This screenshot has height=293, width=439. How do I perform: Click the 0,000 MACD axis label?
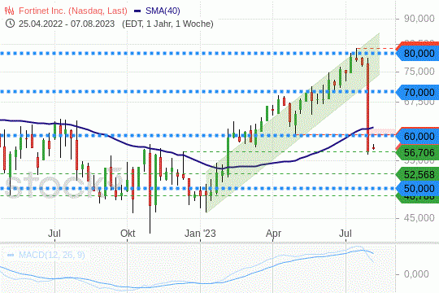point(416,274)
